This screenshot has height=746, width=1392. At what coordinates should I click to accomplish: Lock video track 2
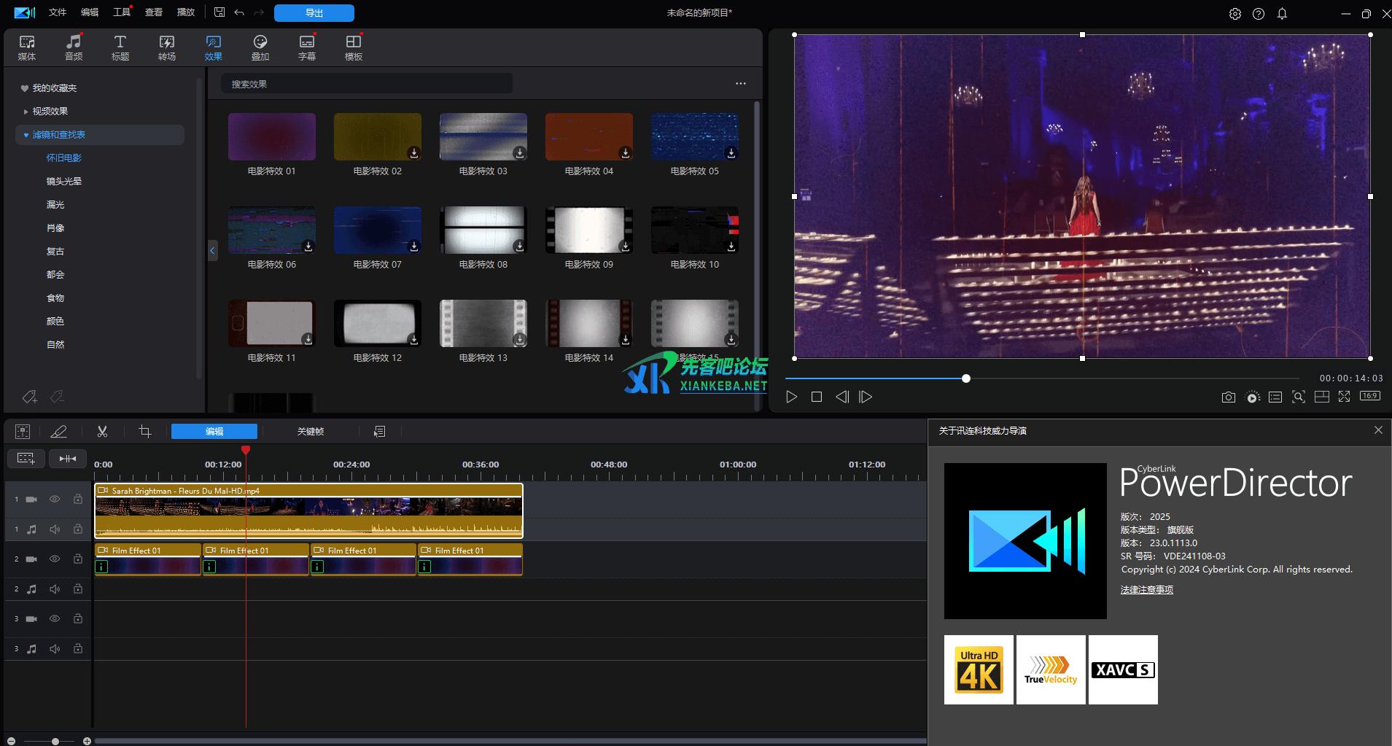pos(78,559)
